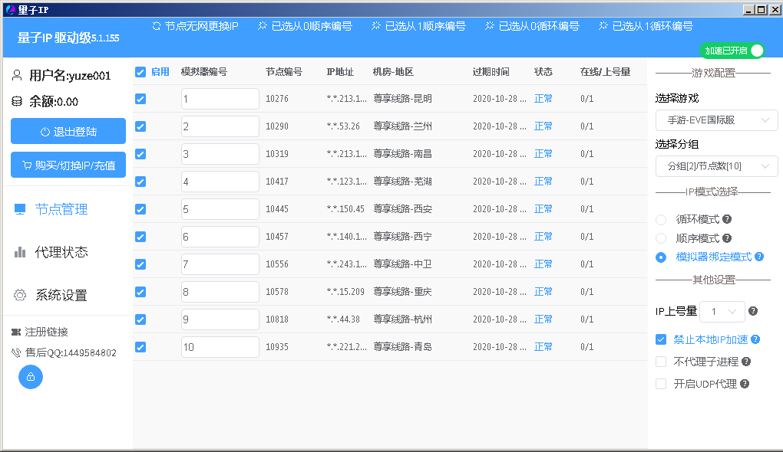Open the 注册链接 registration icon

[x=17, y=332]
